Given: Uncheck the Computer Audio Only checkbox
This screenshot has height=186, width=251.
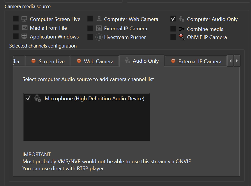Looking at the screenshot, I should pyautogui.click(x=173, y=19).
